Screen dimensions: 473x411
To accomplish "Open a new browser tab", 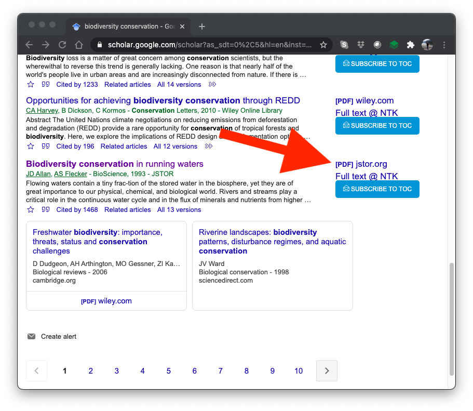I will (202, 26).
